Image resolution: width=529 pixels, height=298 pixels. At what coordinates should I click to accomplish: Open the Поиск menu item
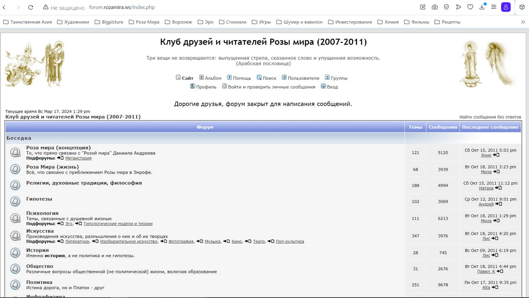(x=266, y=78)
